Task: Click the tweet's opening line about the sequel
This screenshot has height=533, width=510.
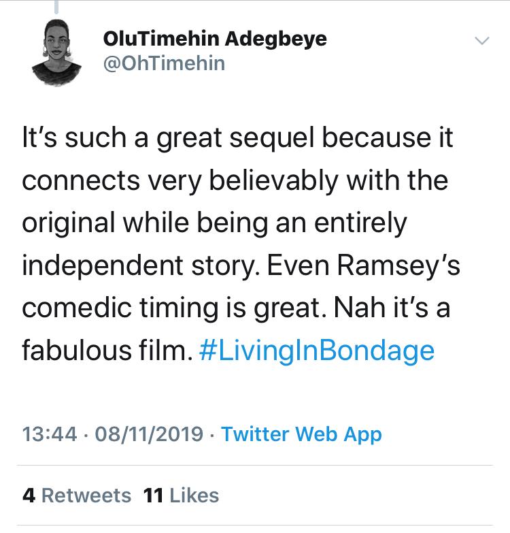Action: [238, 140]
